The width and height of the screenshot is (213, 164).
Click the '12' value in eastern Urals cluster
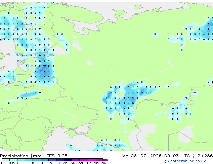click(x=142, y=93)
